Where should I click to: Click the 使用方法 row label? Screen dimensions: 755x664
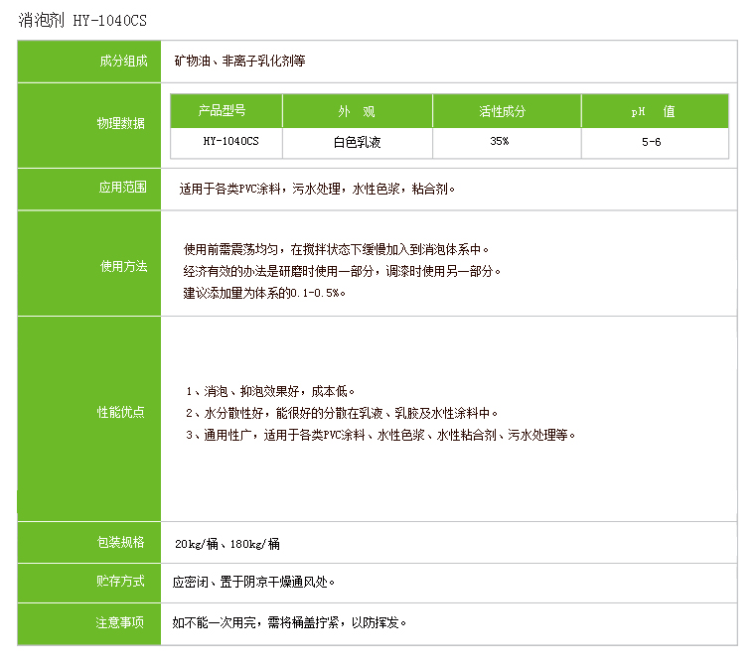pyautogui.click(x=121, y=267)
